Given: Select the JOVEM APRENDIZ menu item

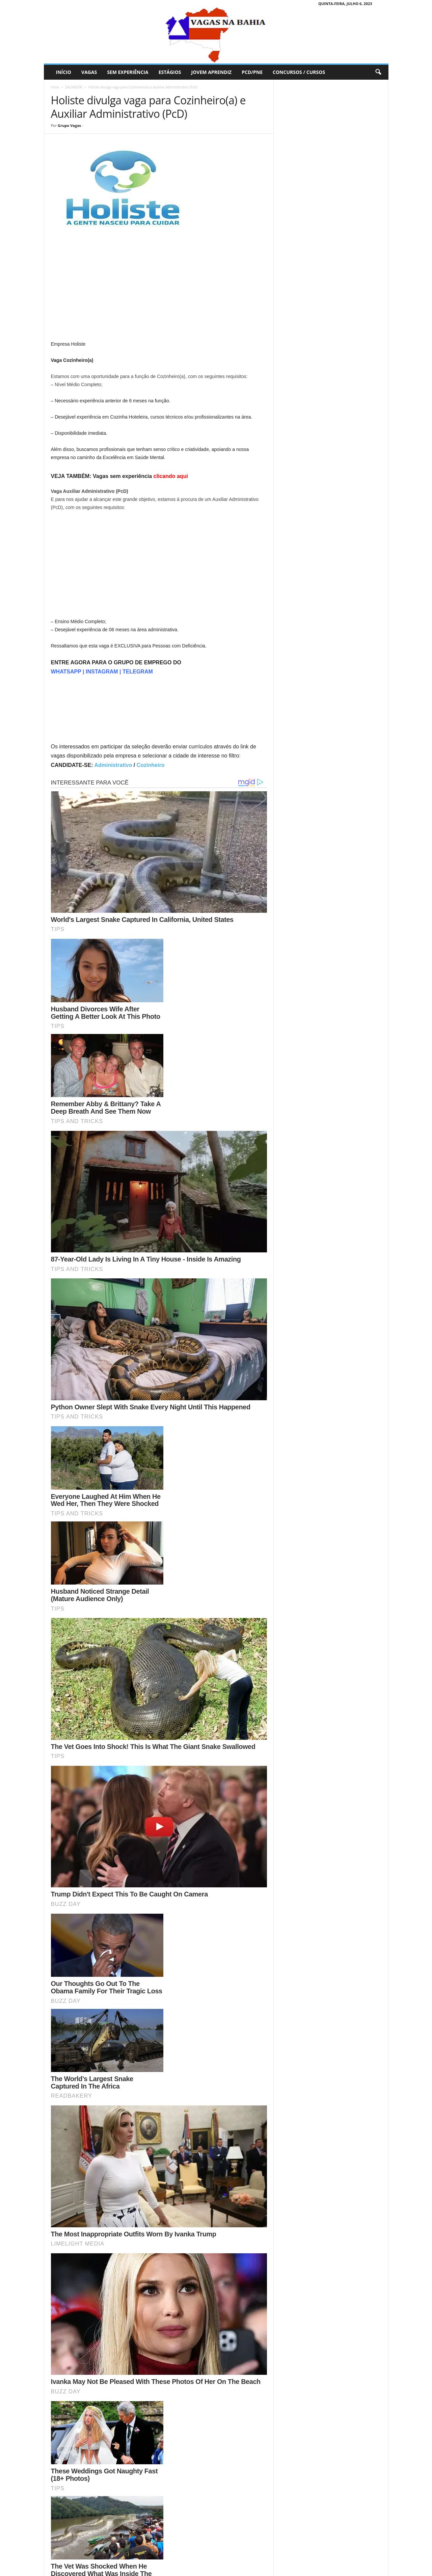Looking at the screenshot, I should click(x=211, y=72).
